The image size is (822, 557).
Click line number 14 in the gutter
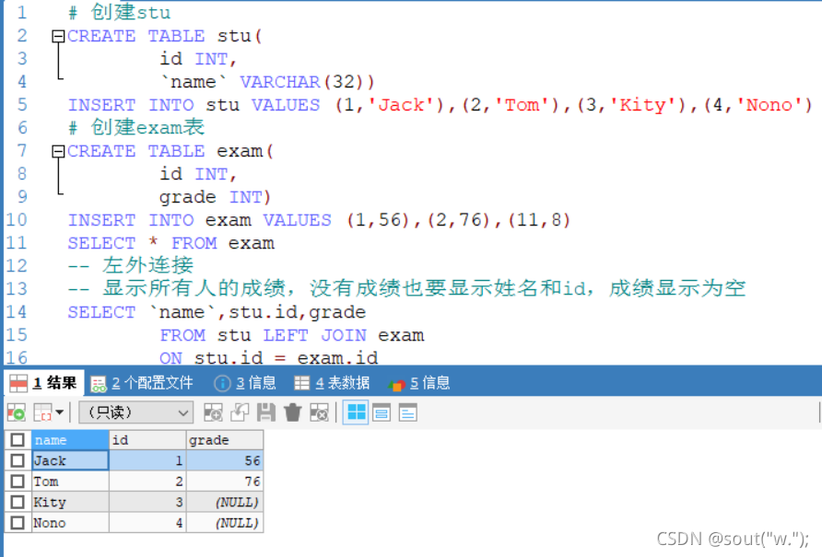point(17,312)
